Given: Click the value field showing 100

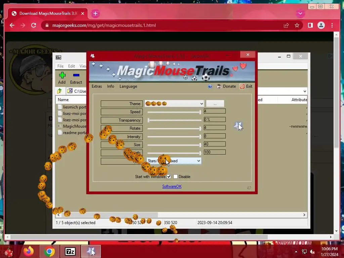Looking at the screenshot, I should [215, 152].
